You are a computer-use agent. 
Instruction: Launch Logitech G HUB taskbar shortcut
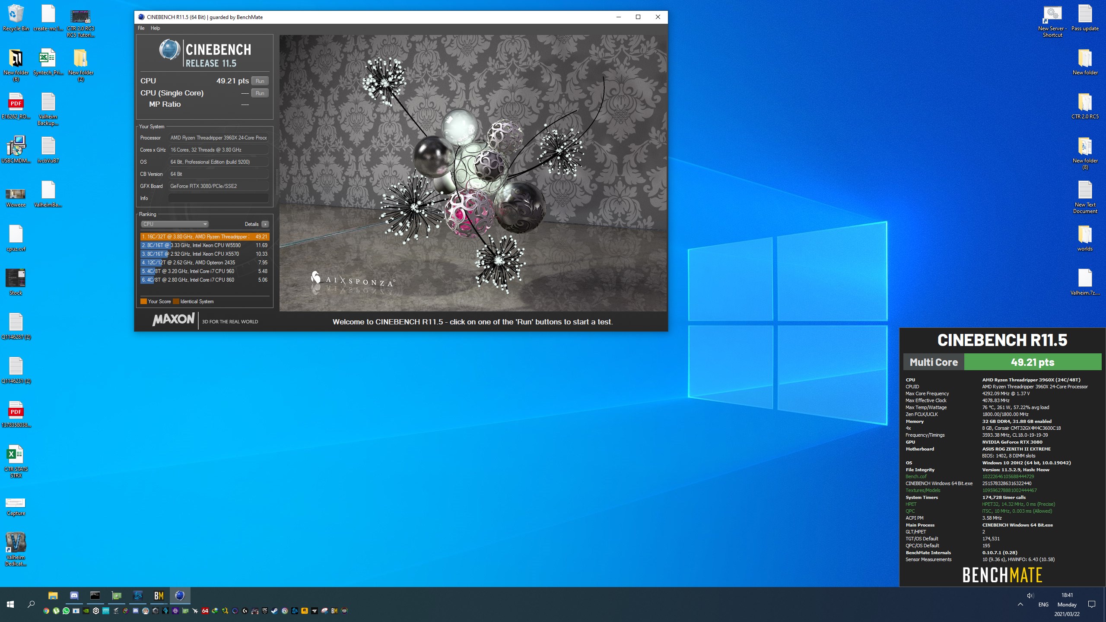click(x=245, y=611)
